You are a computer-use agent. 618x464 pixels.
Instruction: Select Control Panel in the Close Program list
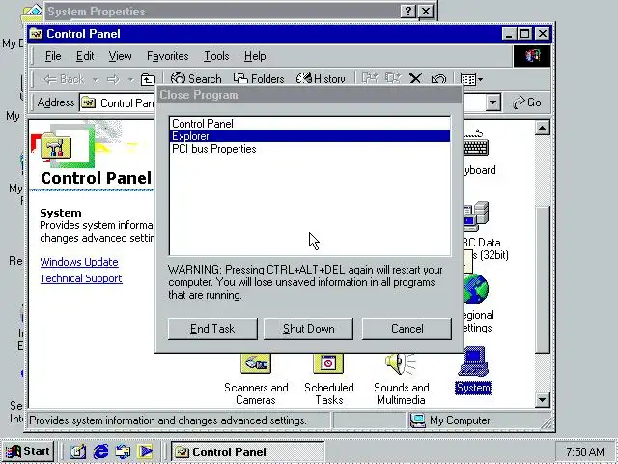(x=309, y=124)
